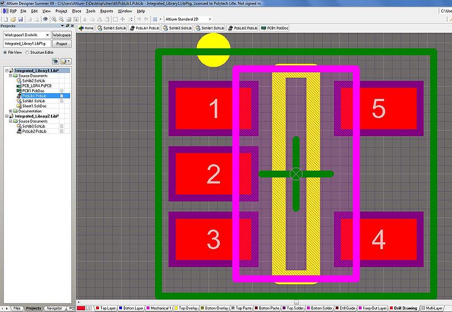Click the layers stack icon in toolbar

click(45, 19)
